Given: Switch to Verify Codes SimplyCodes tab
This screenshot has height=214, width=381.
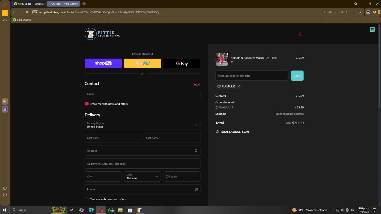Looking at the screenshot, I should click(29, 4).
